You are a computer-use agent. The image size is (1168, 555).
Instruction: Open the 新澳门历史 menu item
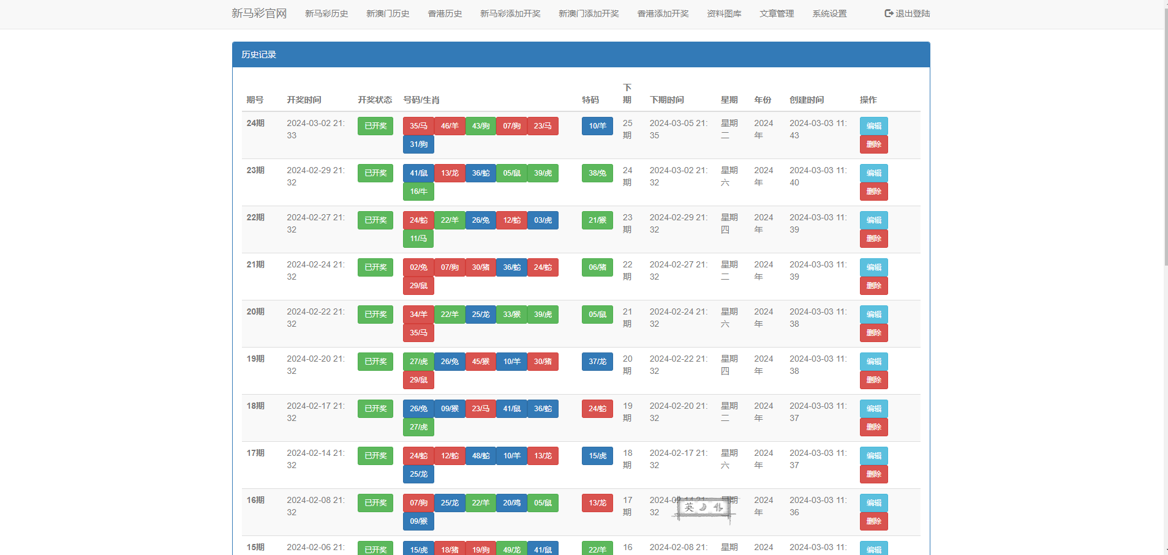[x=388, y=13]
